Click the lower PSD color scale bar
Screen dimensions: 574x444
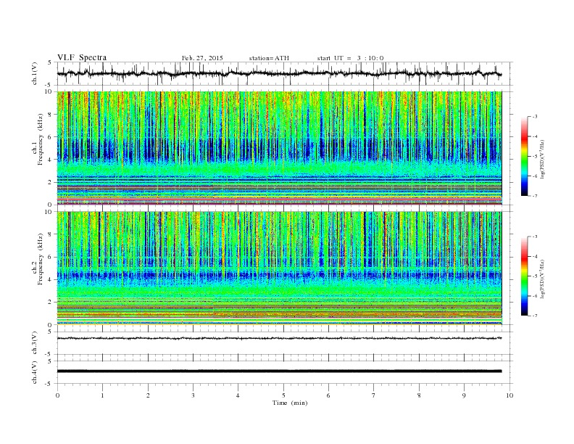coord(524,276)
